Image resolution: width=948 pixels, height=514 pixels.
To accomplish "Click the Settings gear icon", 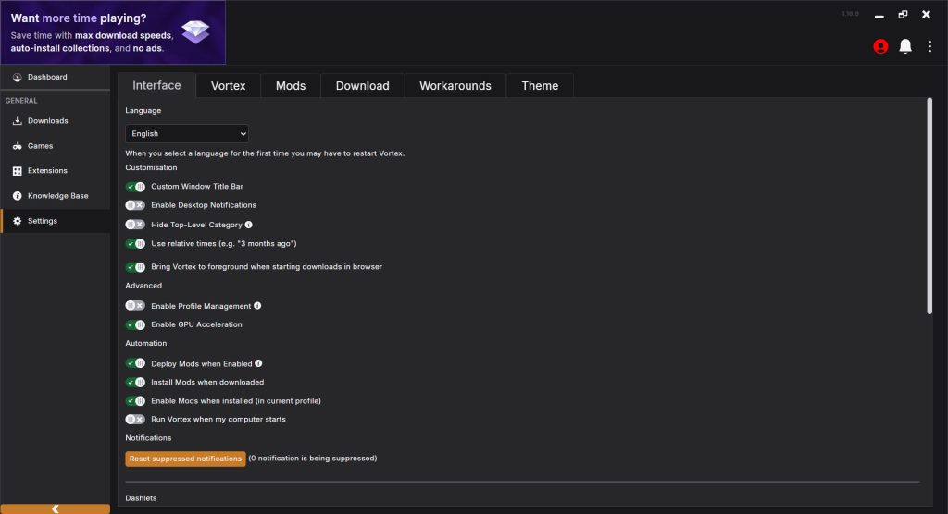I will click(17, 221).
